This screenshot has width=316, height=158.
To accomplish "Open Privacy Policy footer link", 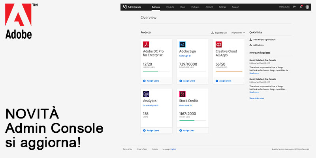I will 142,149.
